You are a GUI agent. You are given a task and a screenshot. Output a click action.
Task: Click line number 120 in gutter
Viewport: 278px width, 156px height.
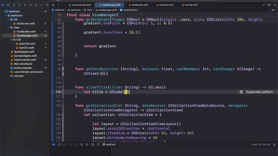click(x=58, y=92)
